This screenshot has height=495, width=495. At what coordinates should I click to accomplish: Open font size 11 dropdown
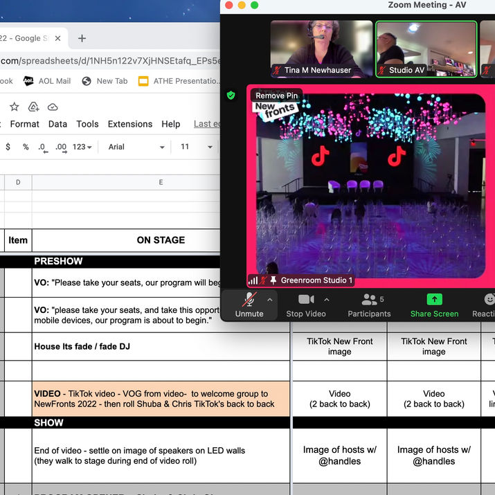(x=196, y=147)
